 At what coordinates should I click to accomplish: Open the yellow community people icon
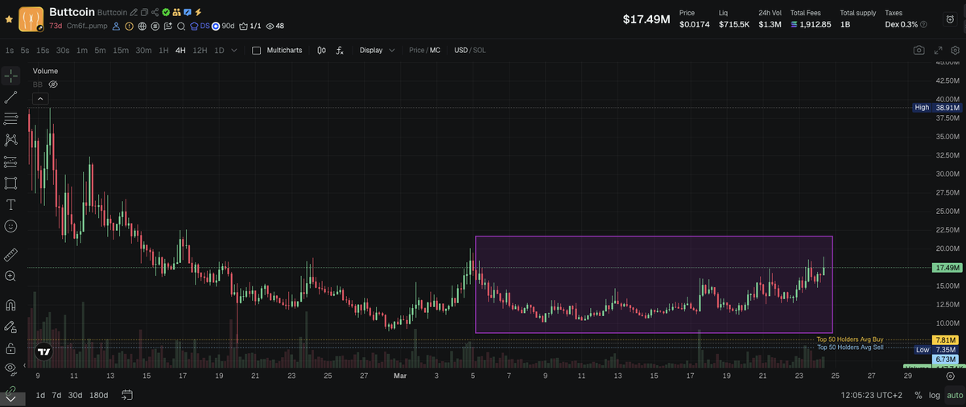pyautogui.click(x=176, y=13)
